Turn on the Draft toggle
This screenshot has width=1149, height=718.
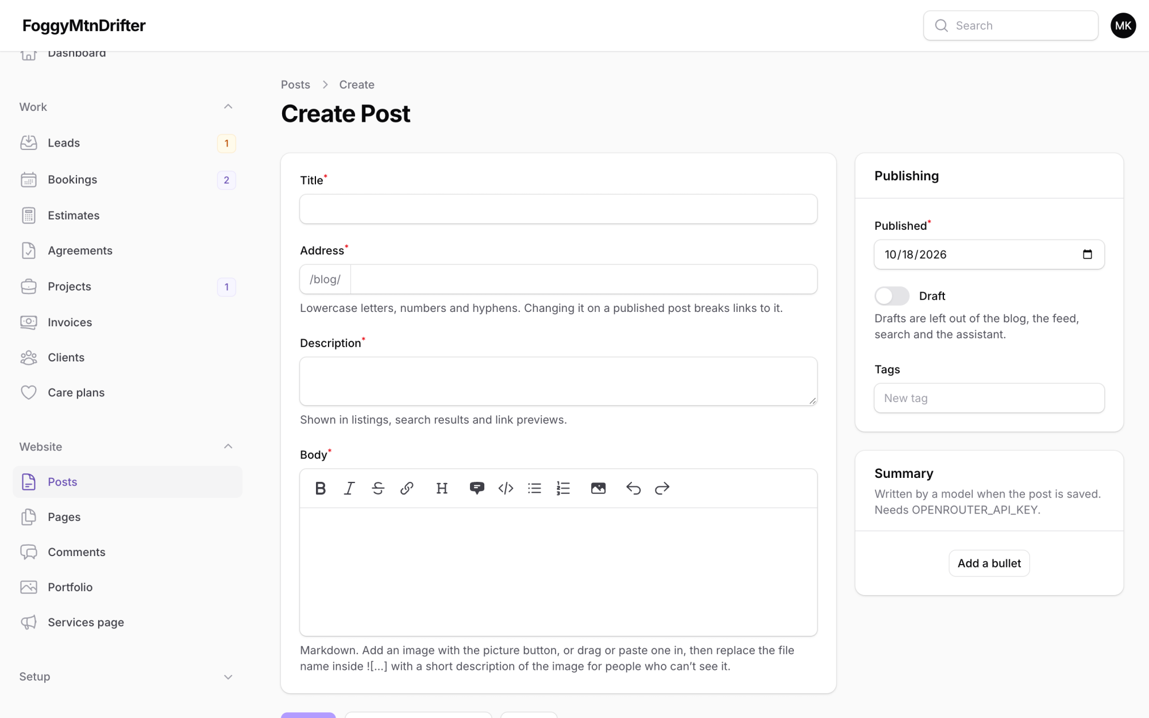892,296
